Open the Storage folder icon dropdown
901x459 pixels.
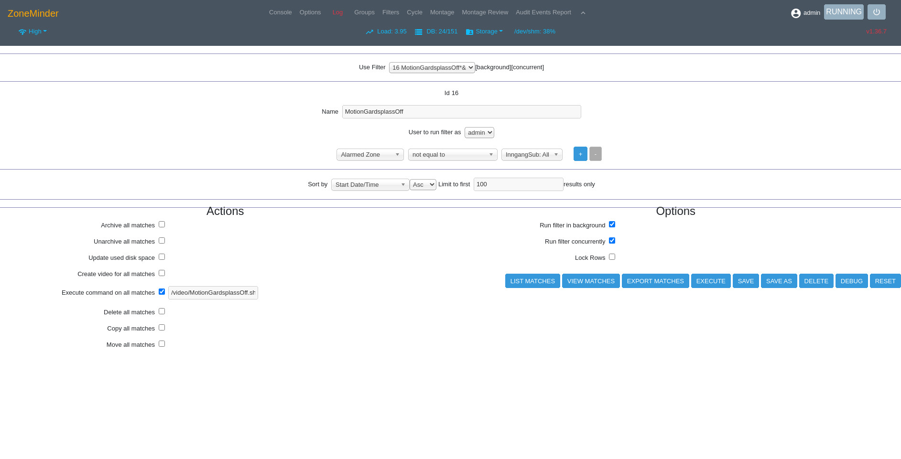[468, 32]
